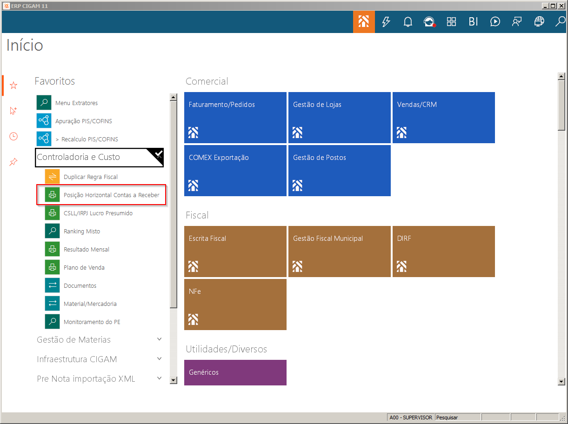Click the lightning bolt shortcuts icon
Viewport: 568px width, 424px height.
click(386, 21)
